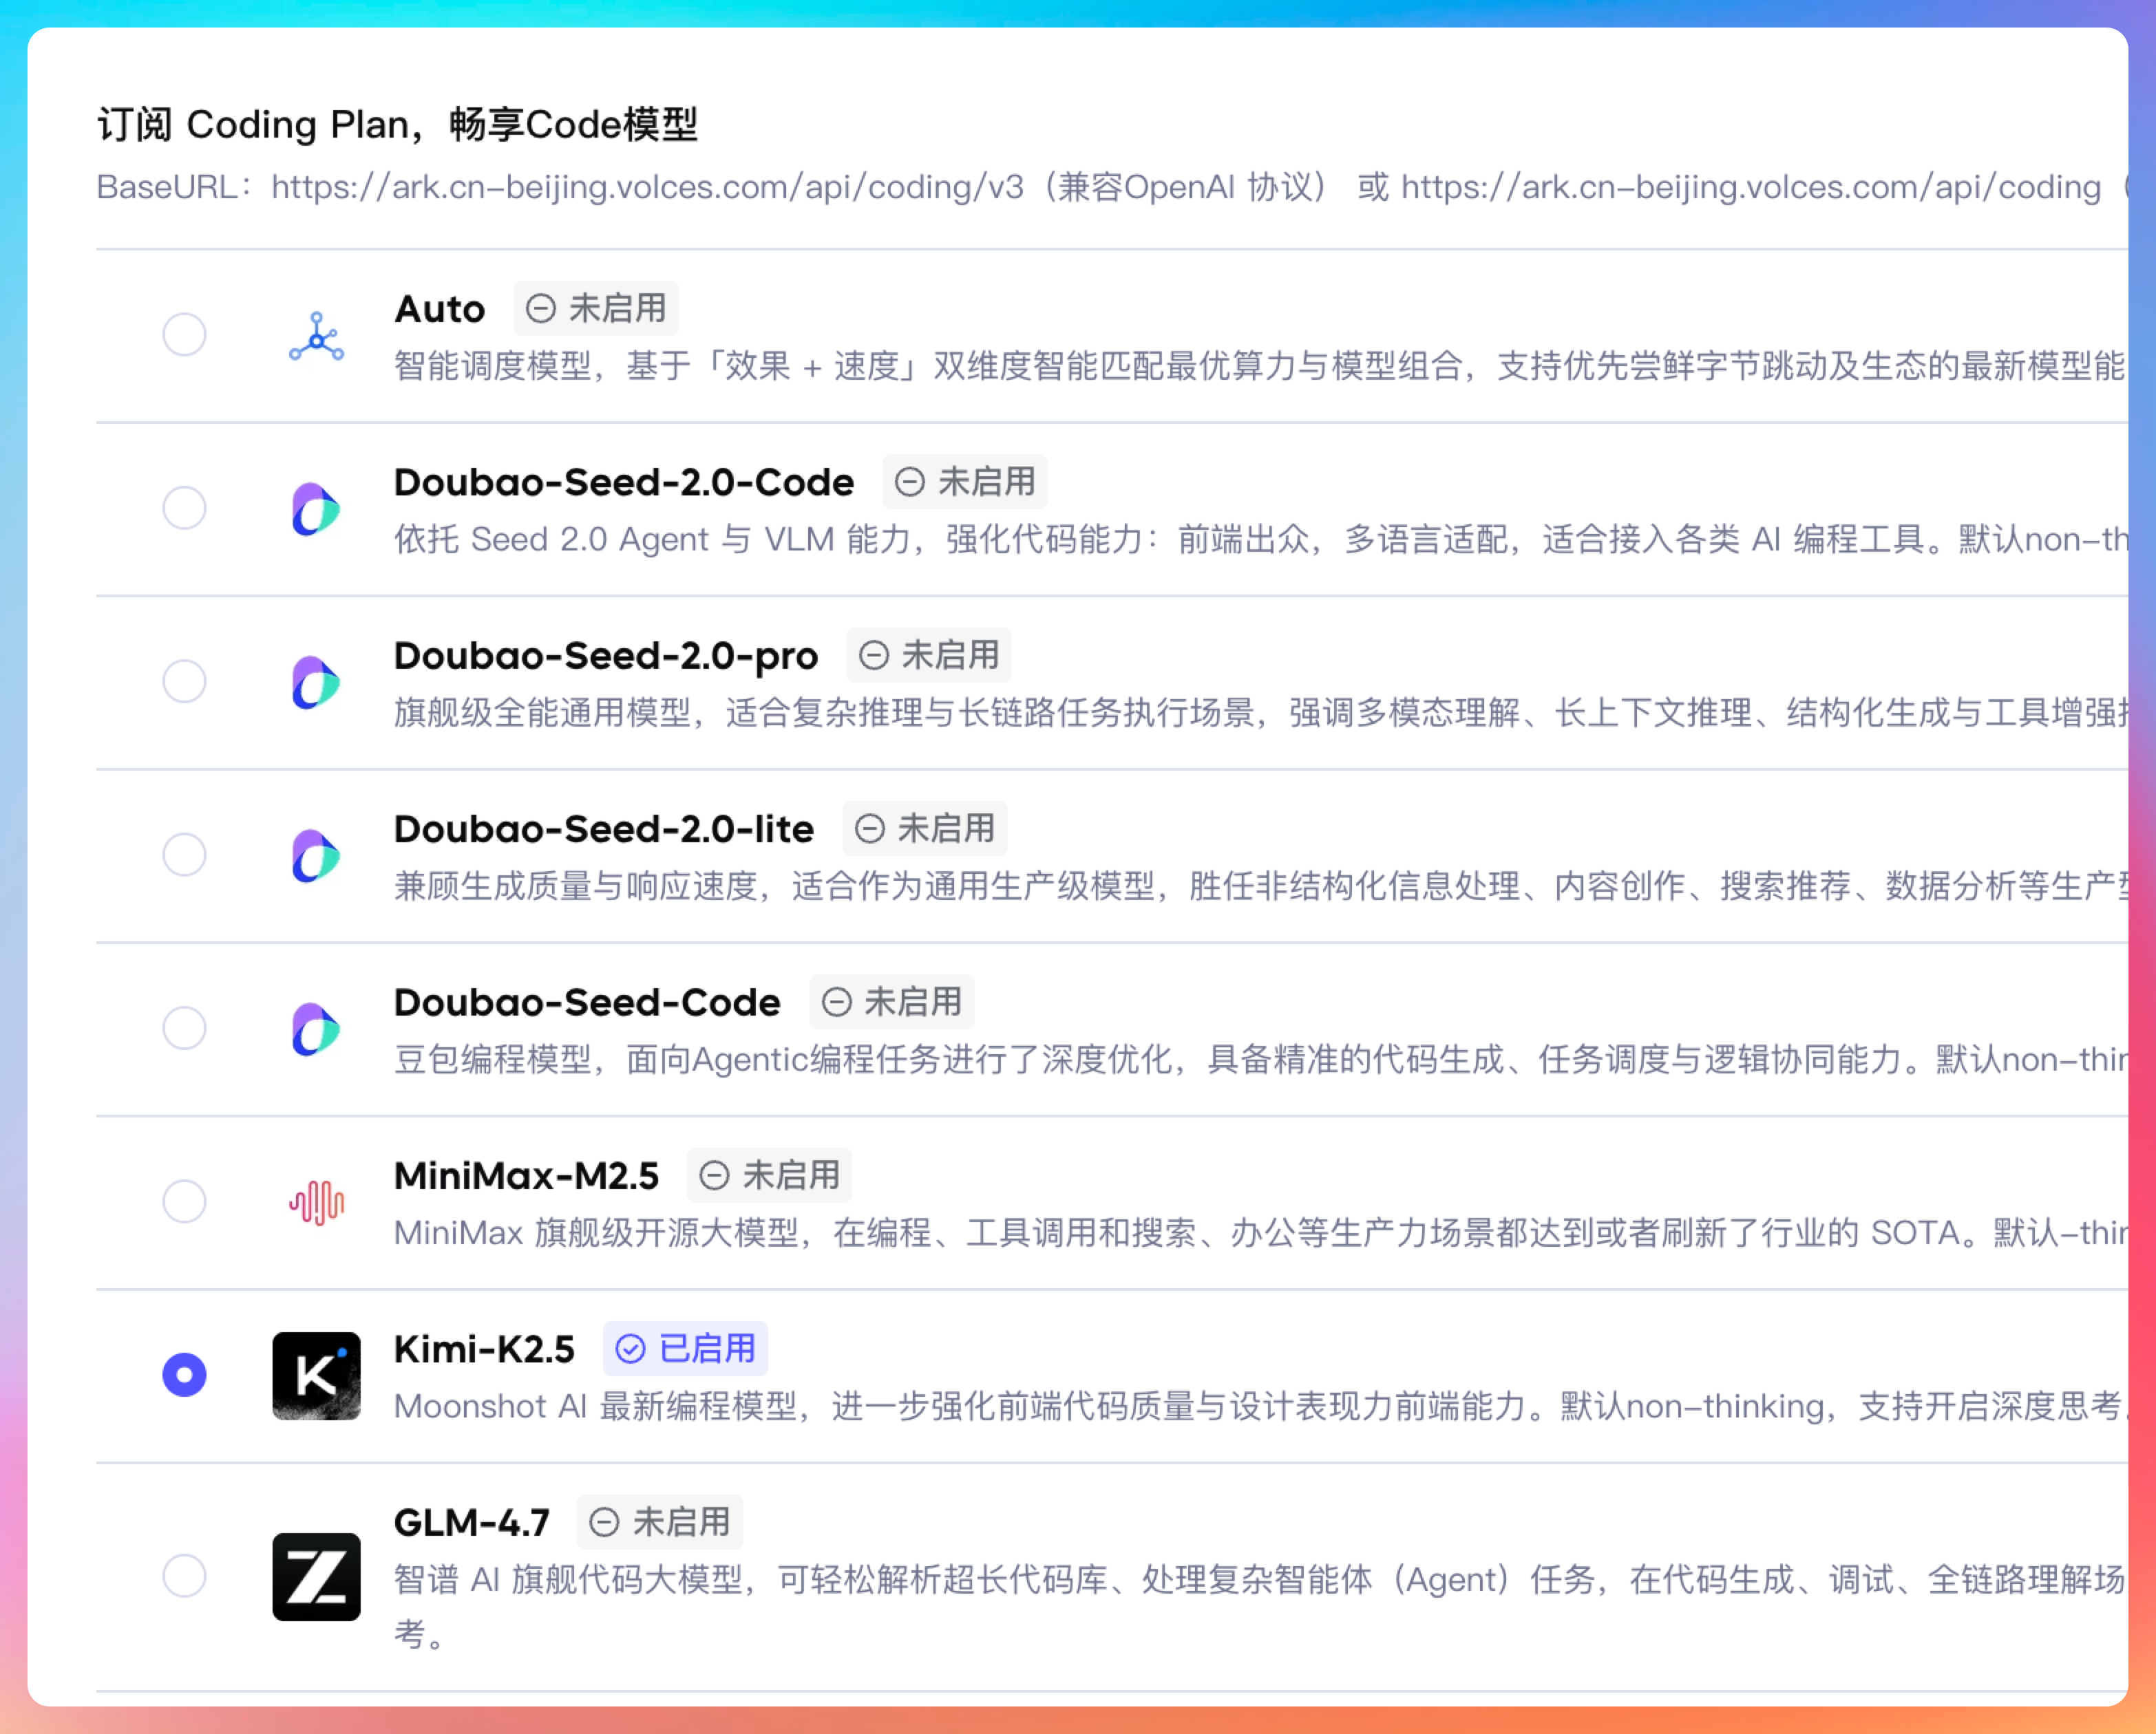2156x1734 pixels.
Task: Click the Doubao-Seed-2.0-lite logo icon
Action: (316, 855)
